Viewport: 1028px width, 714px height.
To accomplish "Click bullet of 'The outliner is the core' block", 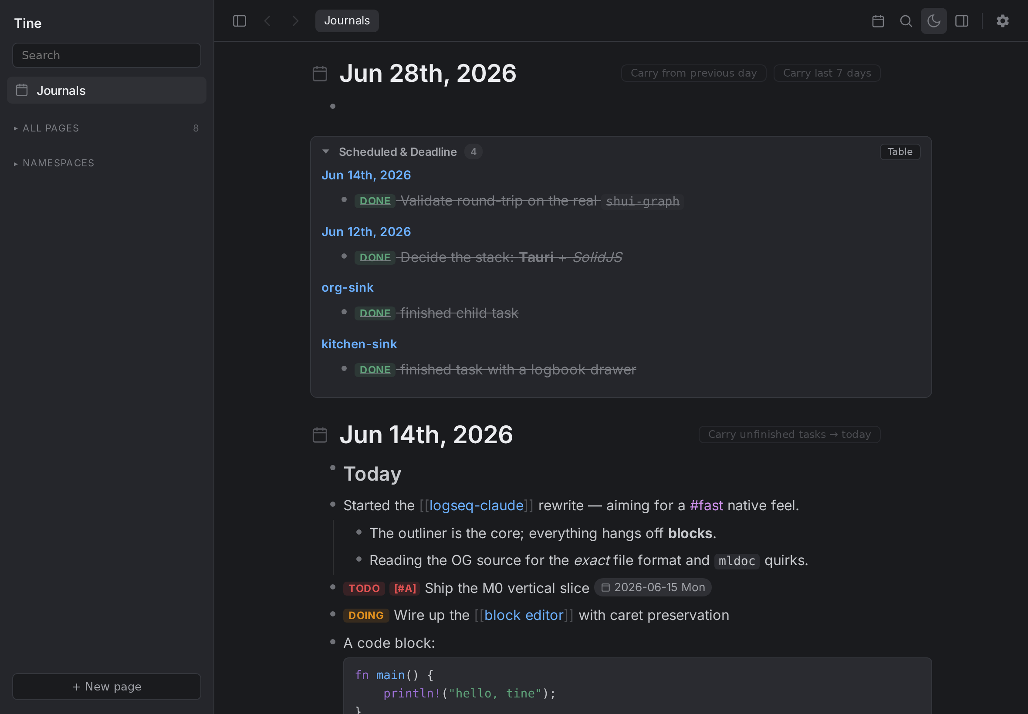I will point(358,532).
